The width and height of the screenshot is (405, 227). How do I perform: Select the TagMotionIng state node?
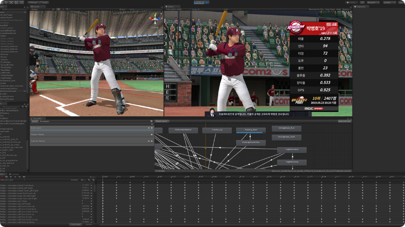(x=292, y=162)
